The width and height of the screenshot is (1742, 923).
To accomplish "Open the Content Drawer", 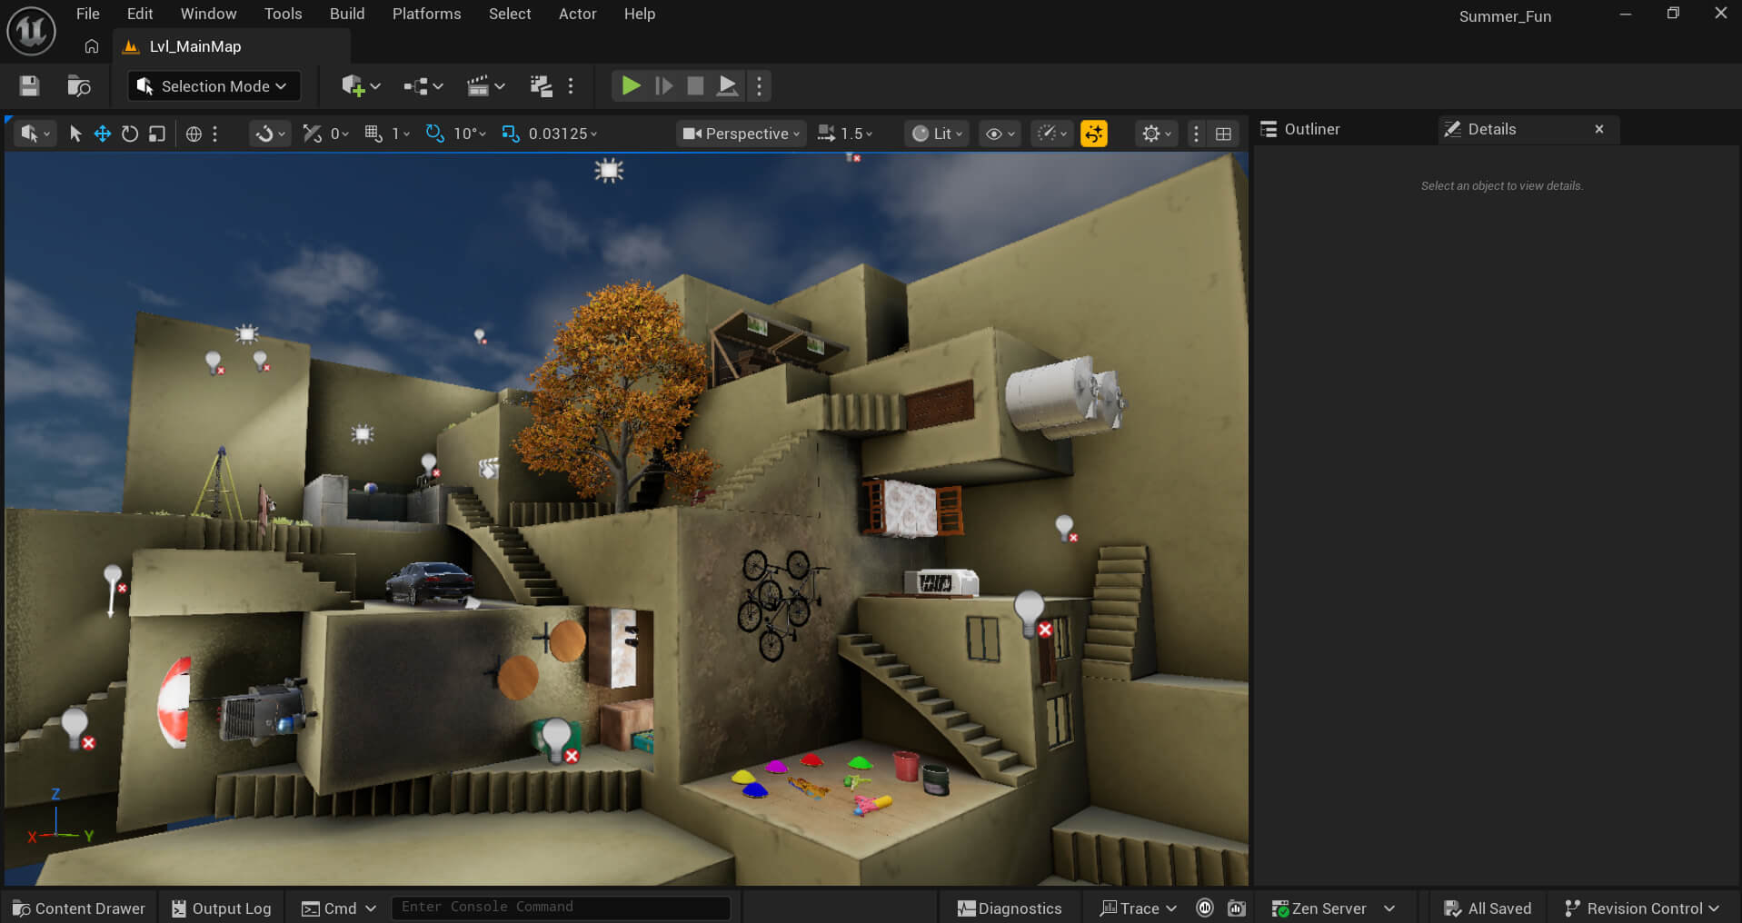I will 79,908.
